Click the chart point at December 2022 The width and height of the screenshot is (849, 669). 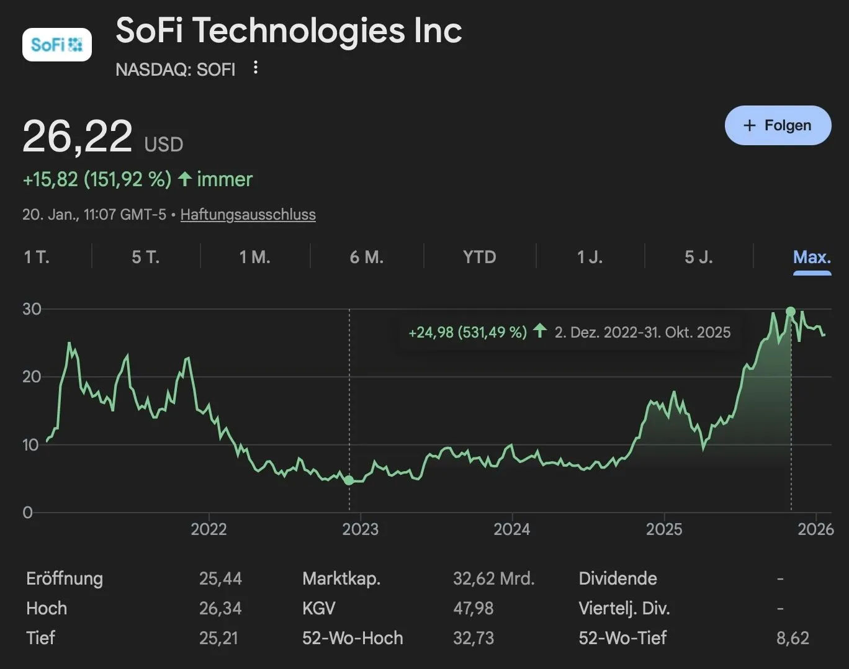click(x=349, y=480)
